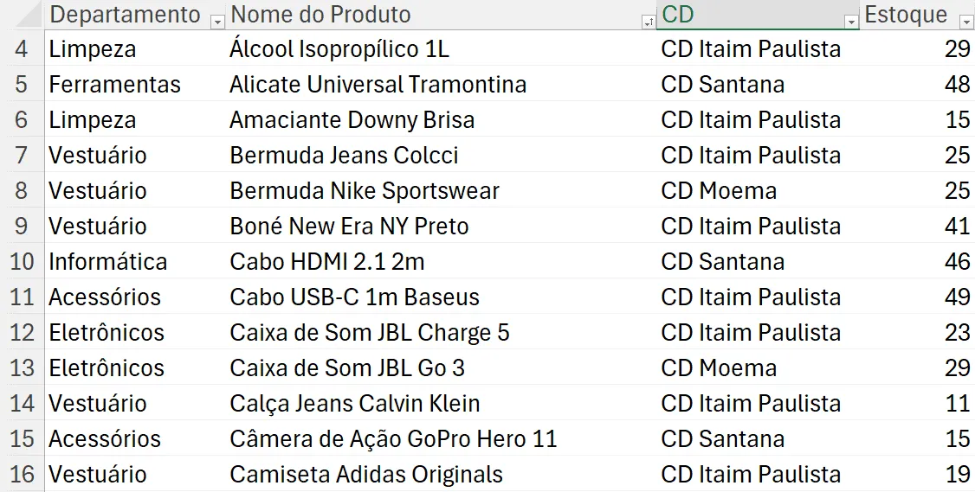
Task: Click the CD column header cell
Action: (758, 15)
